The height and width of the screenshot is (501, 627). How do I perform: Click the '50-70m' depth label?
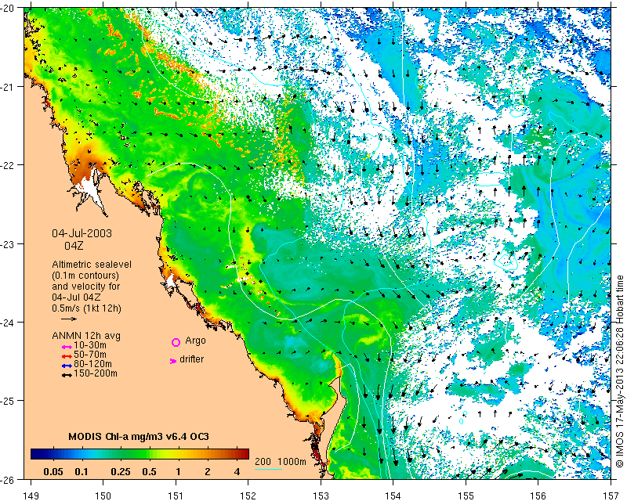click(x=90, y=355)
